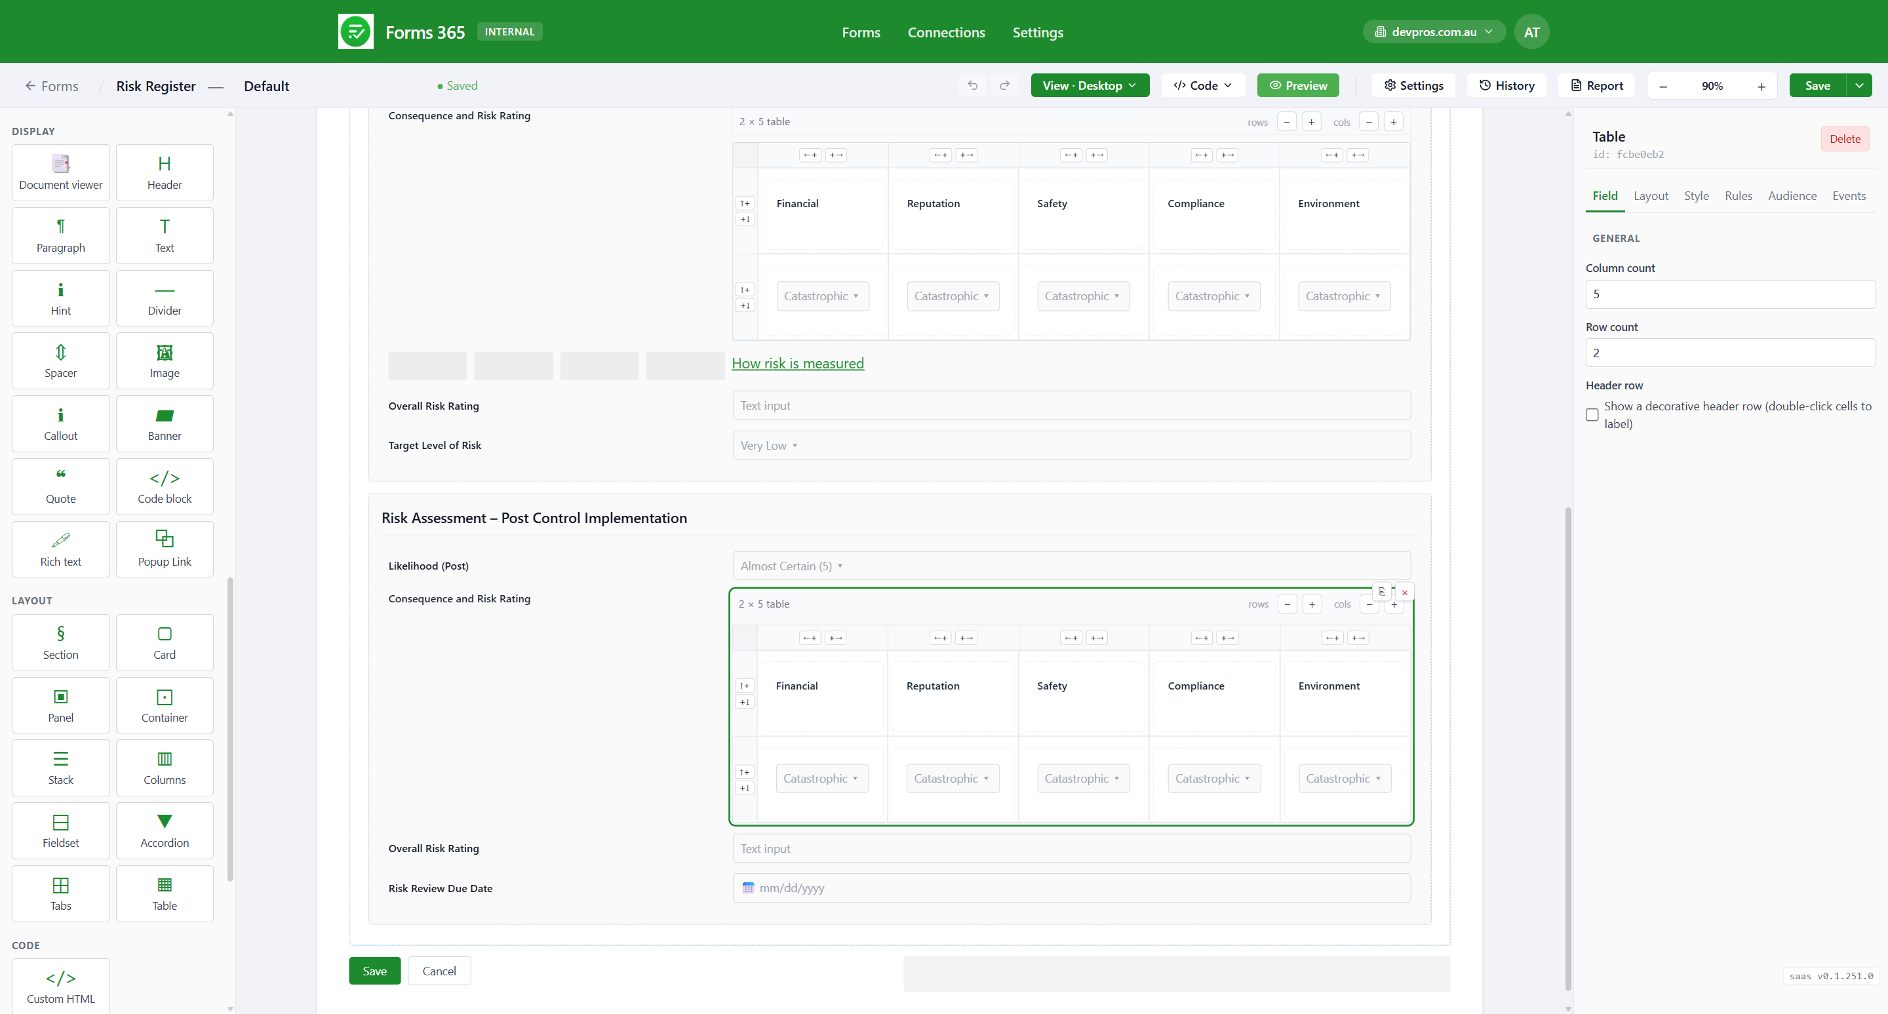Open the History button
1888x1014 pixels.
(x=1506, y=86)
